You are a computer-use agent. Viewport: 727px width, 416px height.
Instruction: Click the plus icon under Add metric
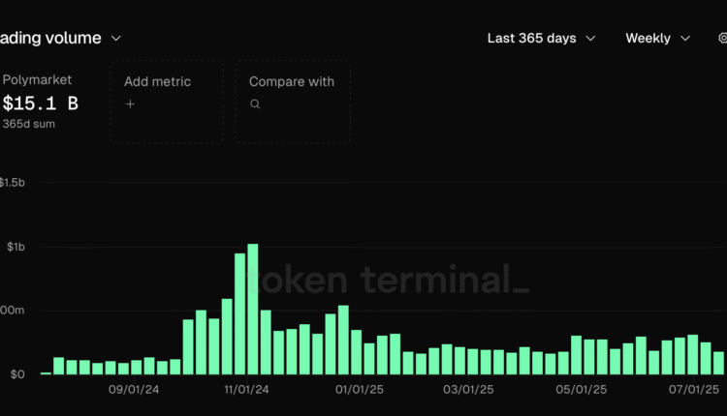(130, 104)
